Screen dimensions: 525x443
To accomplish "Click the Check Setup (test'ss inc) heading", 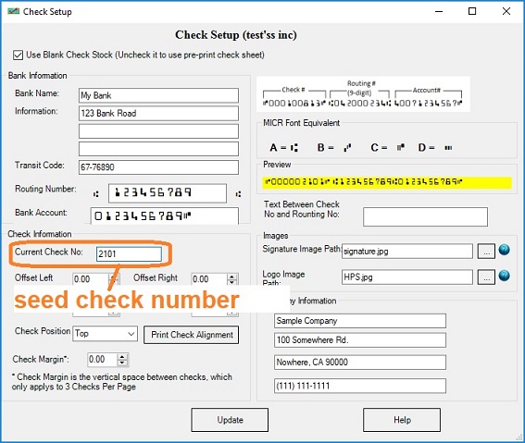I will pyautogui.click(x=236, y=35).
